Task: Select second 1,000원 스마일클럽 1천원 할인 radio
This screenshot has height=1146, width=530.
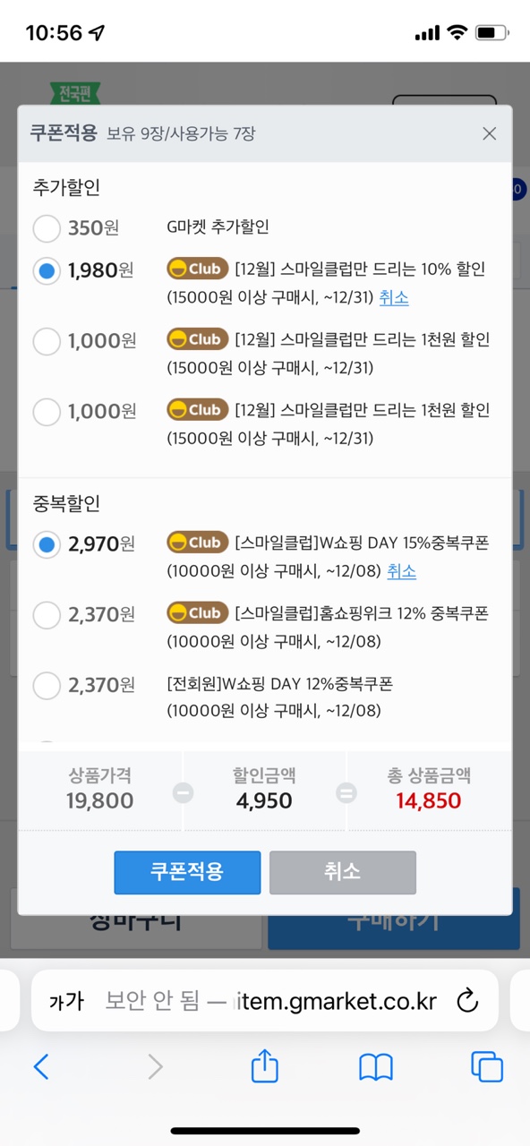Action: click(47, 412)
